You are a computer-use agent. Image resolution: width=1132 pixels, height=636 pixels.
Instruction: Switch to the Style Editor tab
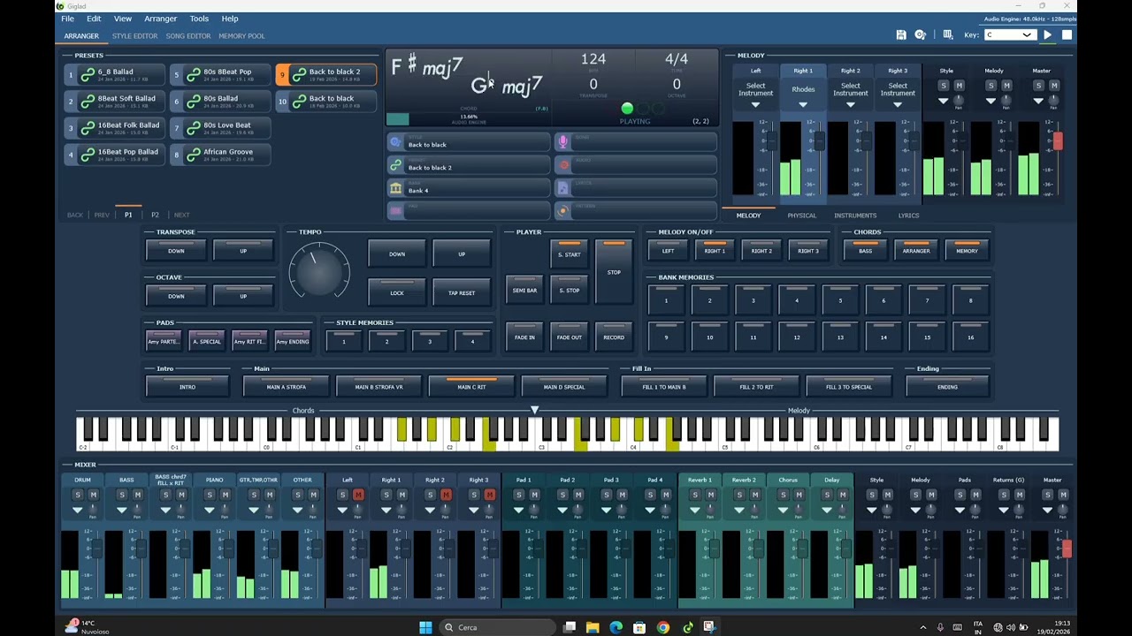(x=134, y=36)
